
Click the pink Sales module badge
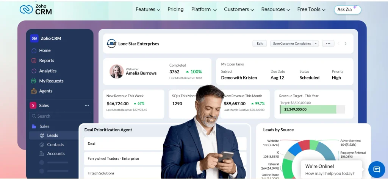(x=33, y=105)
